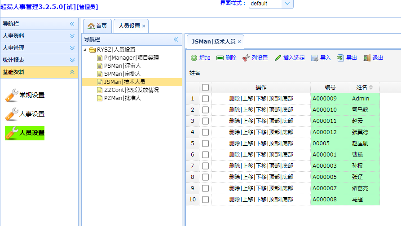This screenshot has height=226, width=401.
Task: Check the row numbered 00005
Action: pos(205,143)
